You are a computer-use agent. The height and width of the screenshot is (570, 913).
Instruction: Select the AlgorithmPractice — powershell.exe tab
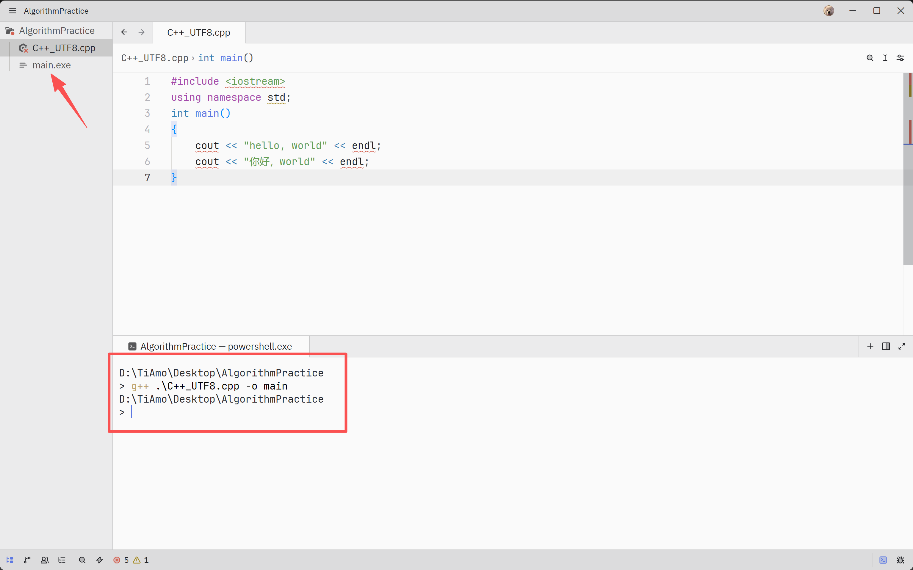[211, 346]
